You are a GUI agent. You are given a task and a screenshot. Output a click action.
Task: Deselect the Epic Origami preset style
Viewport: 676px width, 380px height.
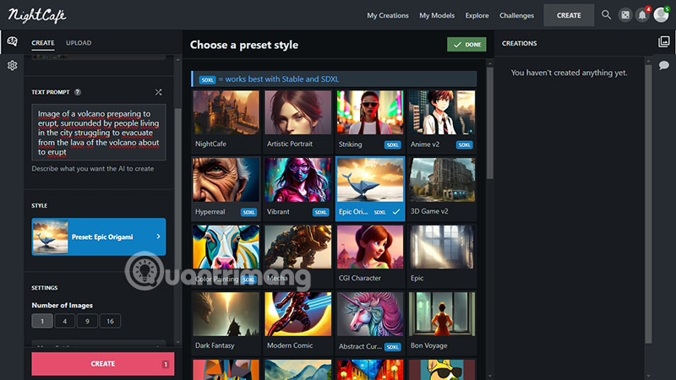pos(370,188)
